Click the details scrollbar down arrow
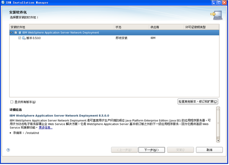 click(x=218, y=141)
